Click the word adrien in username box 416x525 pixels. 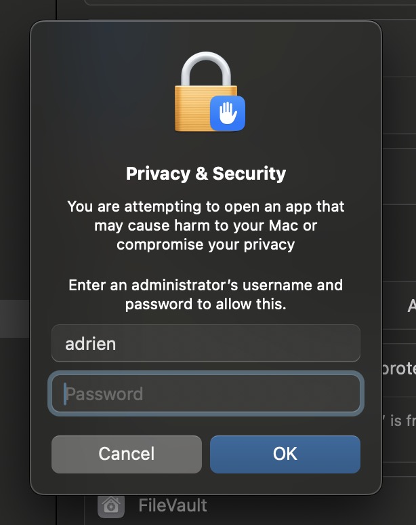[91, 344]
